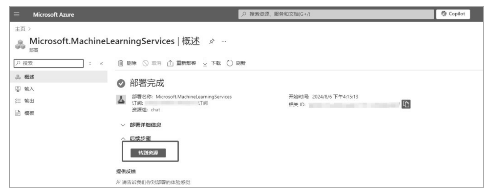493x194 pixels.
Task: Select 输出 in the sidebar
Action: pyautogui.click(x=58, y=101)
